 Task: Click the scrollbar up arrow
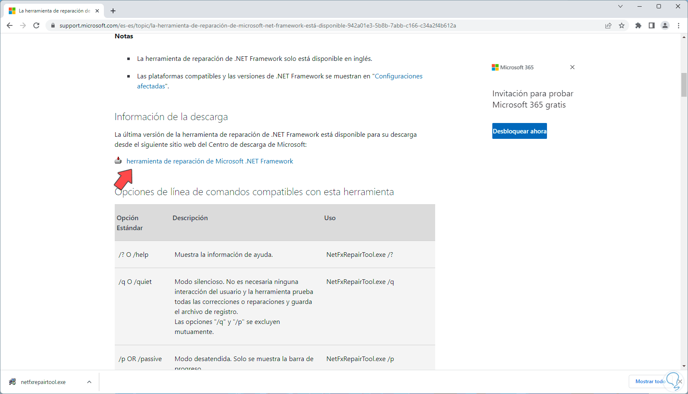[684, 37]
